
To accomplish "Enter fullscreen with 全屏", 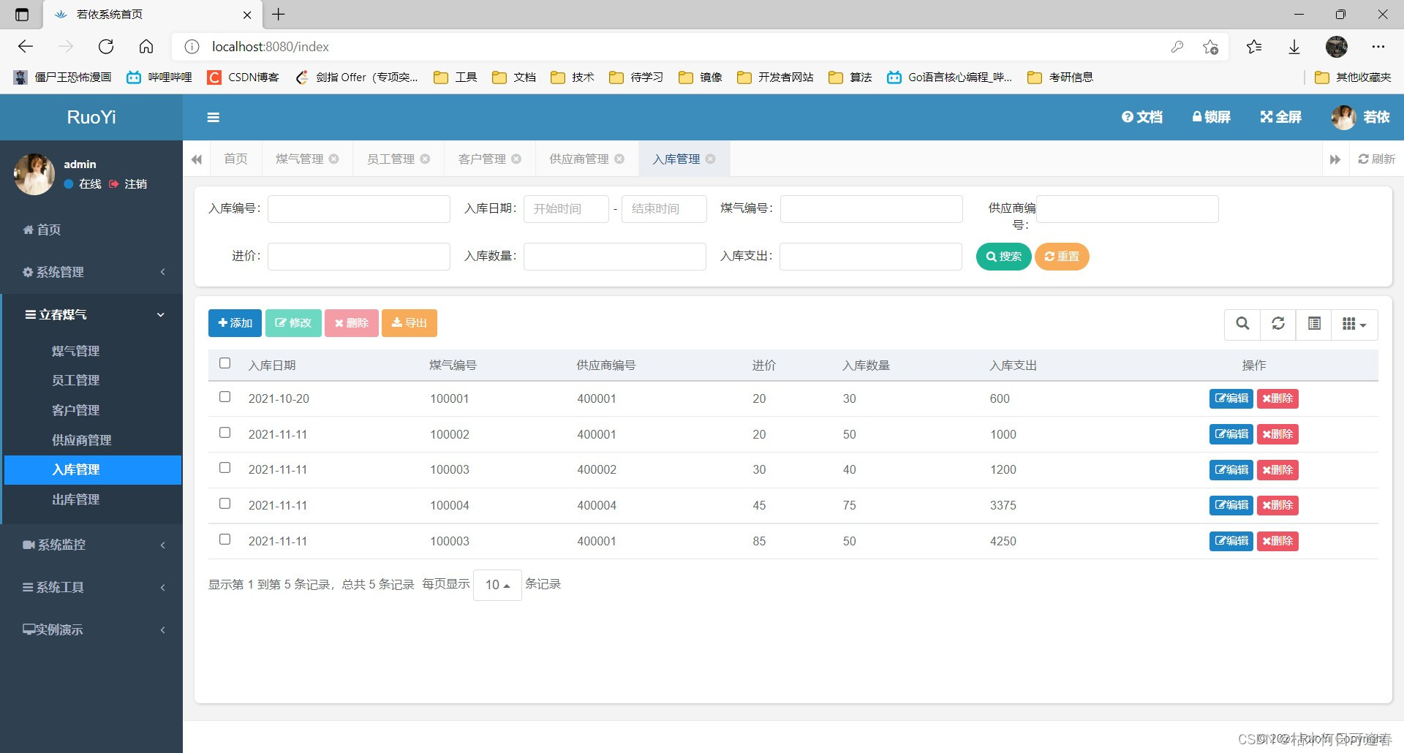I will tap(1281, 117).
